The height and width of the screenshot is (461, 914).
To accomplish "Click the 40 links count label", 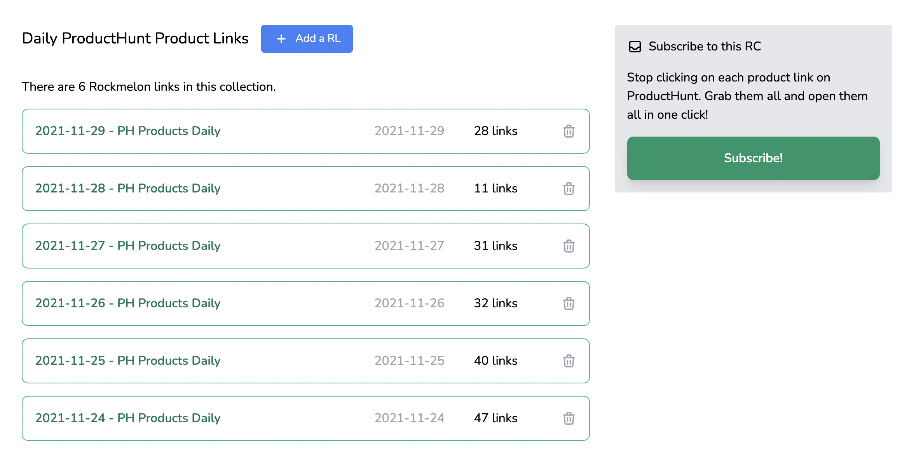I will [x=495, y=361].
